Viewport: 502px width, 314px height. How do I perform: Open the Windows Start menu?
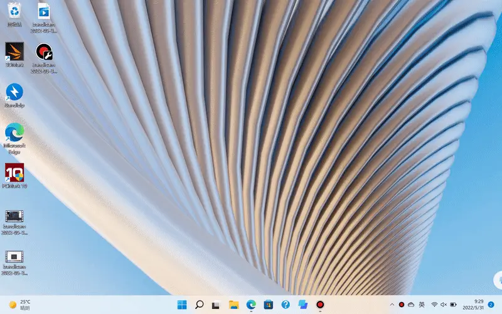[182, 305]
